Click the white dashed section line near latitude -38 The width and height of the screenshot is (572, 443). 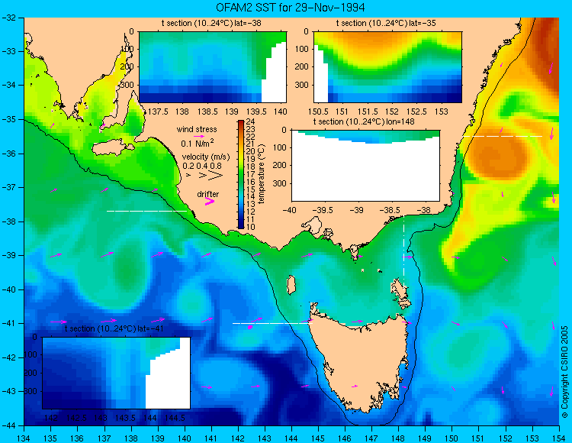(146, 211)
